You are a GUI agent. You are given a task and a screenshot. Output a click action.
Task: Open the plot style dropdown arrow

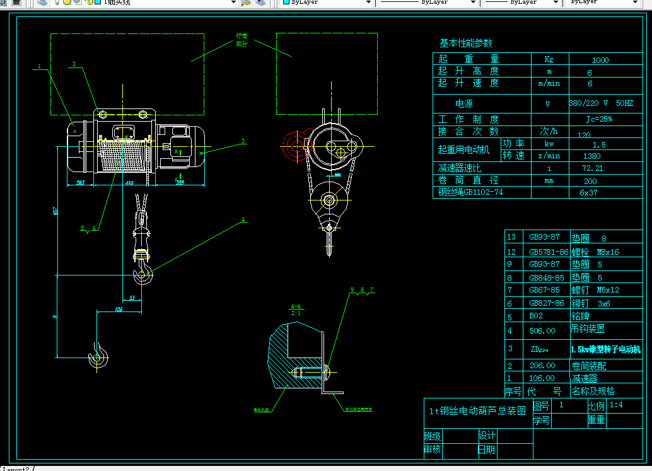tap(636, 3)
